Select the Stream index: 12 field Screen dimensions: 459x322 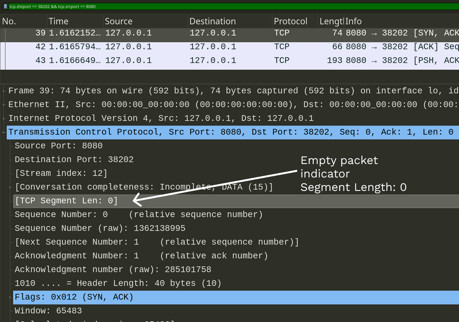[61, 173]
